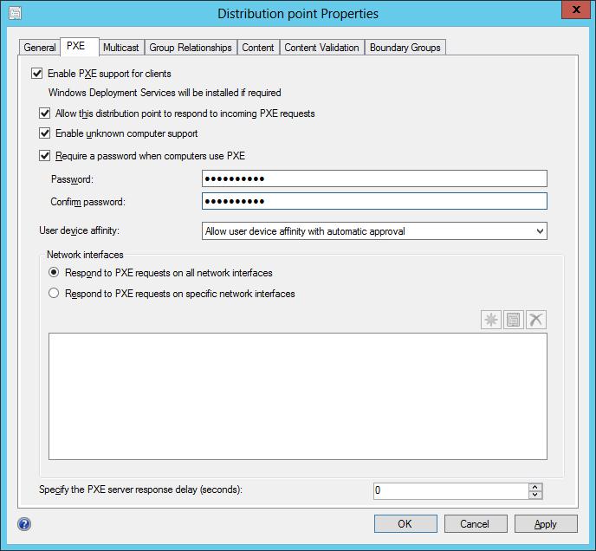Close the Distribution point Properties window

click(576, 10)
